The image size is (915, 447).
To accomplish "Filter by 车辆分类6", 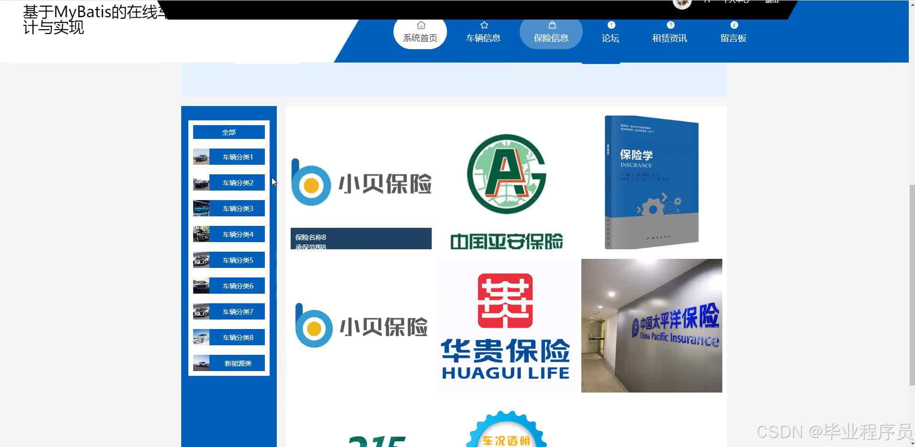I will coord(229,286).
